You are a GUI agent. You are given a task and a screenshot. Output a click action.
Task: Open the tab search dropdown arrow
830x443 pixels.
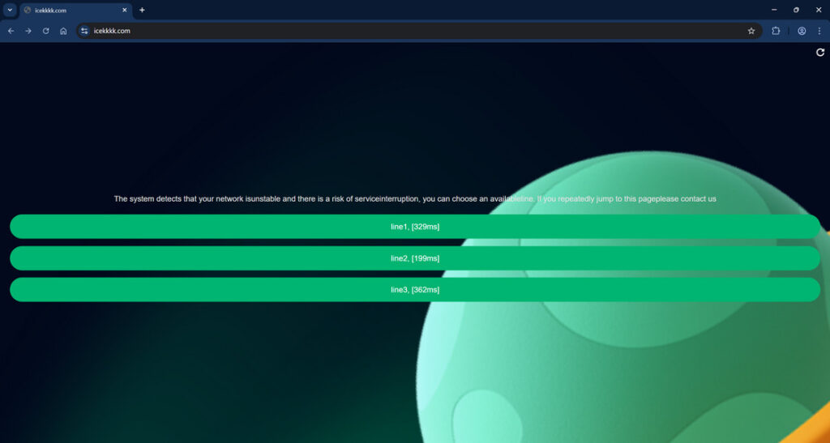click(10, 10)
